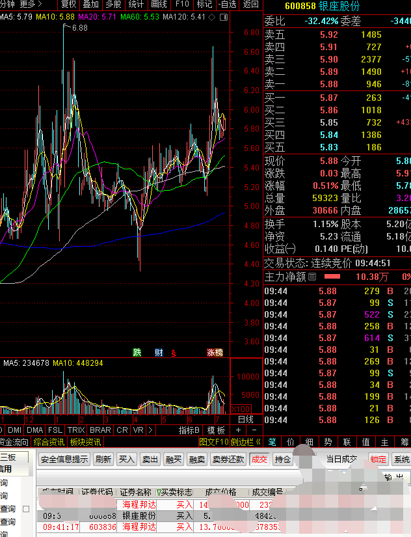This screenshot has width=411, height=537.
Task: Select the 画线 drawing tool
Action: pos(159,4)
